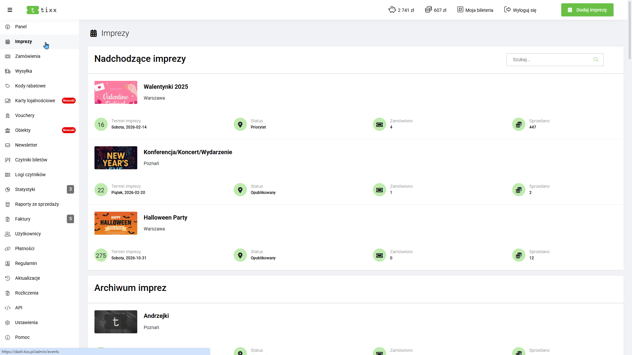The height and width of the screenshot is (355, 632).
Task: Click the Ustawienia gear icon
Action: coord(8,322)
